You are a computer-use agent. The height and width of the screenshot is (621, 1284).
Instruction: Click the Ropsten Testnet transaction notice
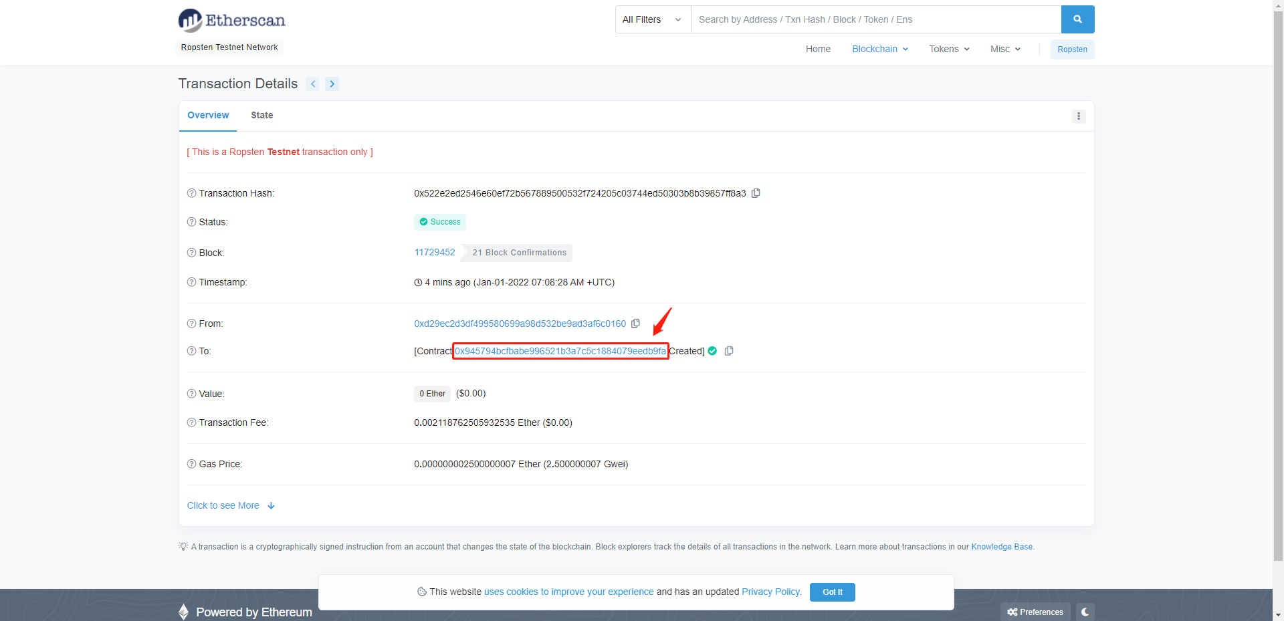point(280,152)
